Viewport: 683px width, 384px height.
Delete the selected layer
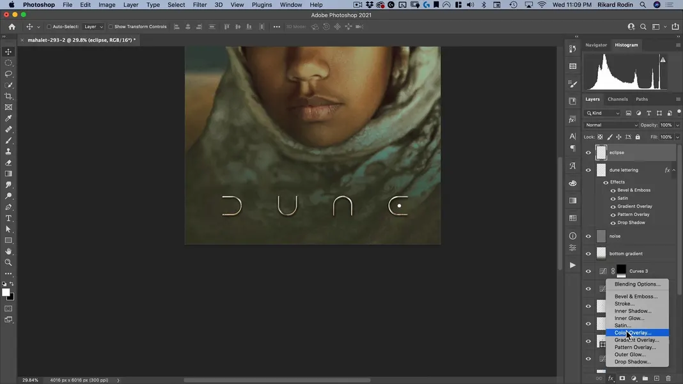click(668, 379)
